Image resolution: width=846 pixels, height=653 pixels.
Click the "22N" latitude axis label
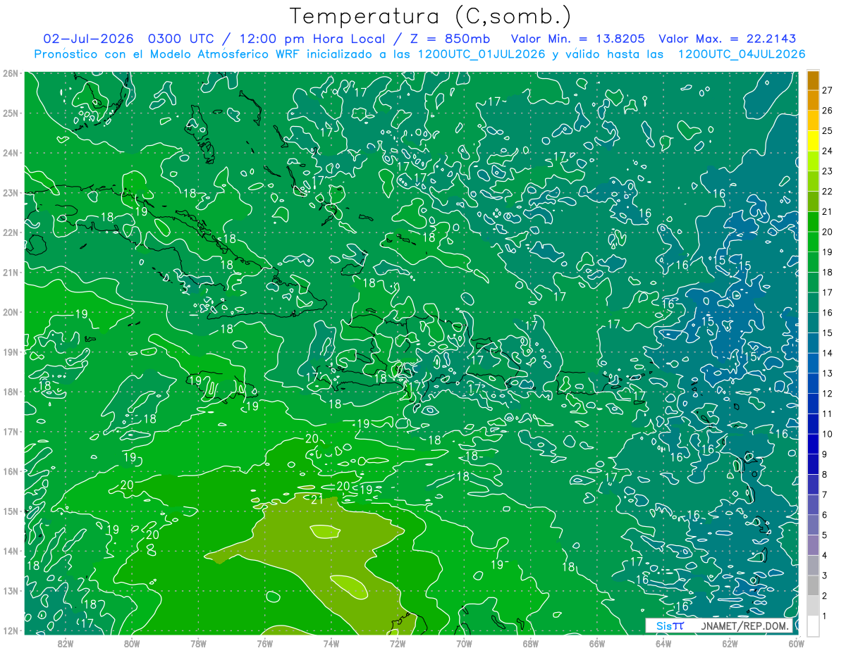[x=11, y=232]
